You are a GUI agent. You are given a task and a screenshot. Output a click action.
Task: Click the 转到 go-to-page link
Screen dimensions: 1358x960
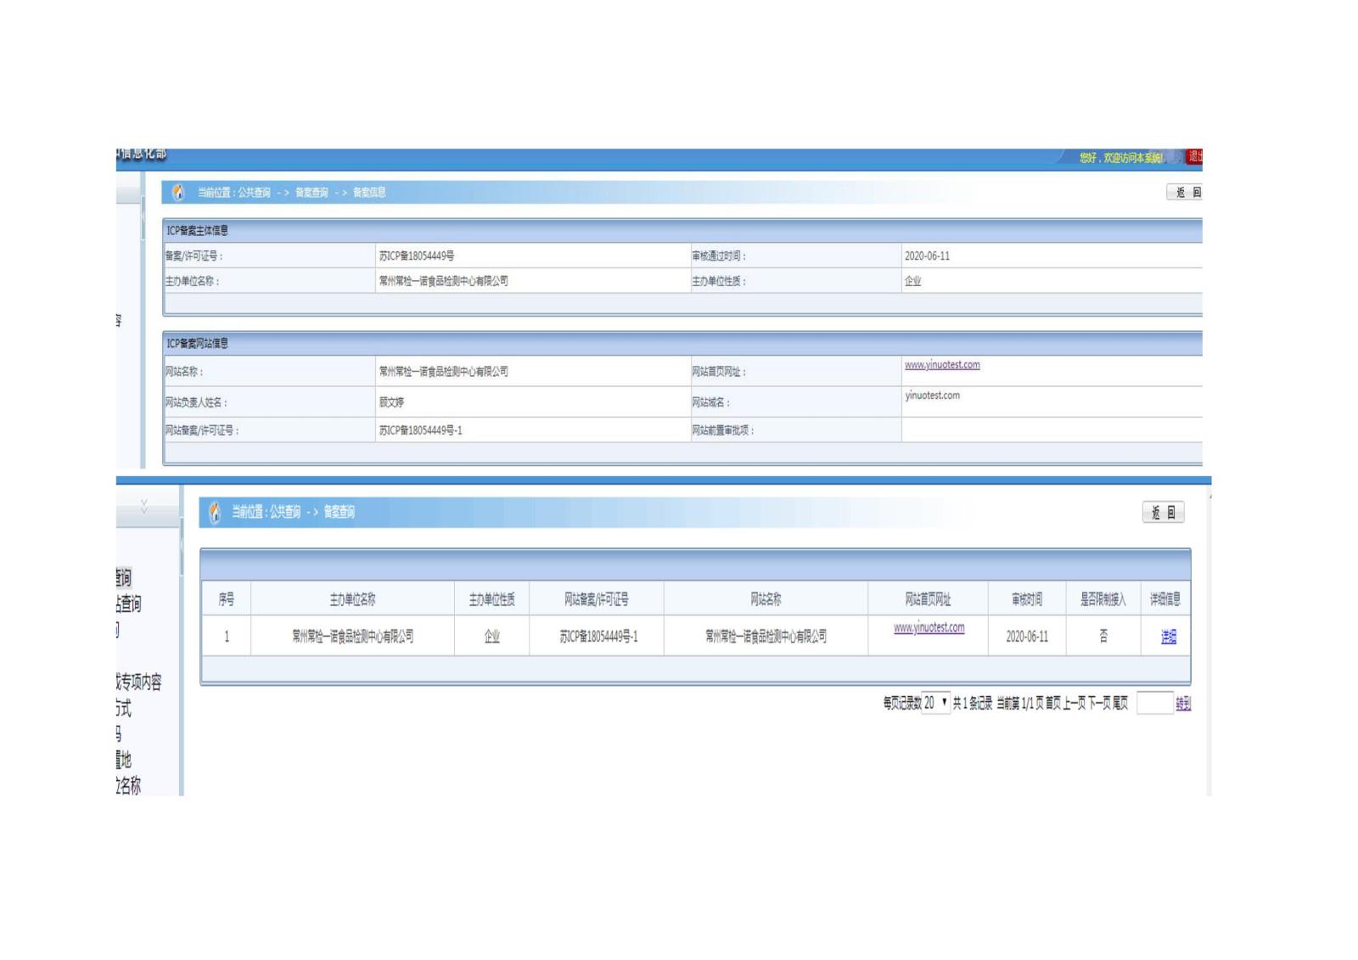click(1182, 703)
